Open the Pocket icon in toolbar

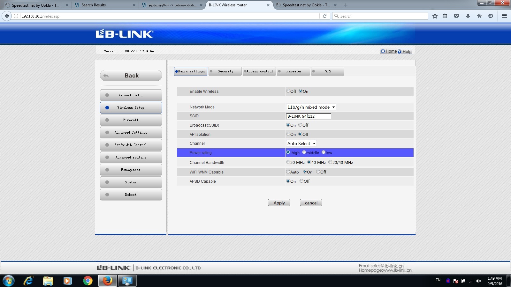[x=456, y=16]
